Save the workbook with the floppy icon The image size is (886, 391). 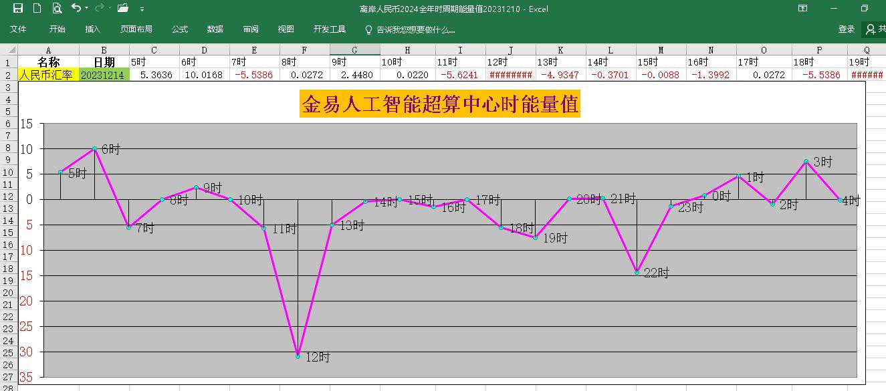18,9
